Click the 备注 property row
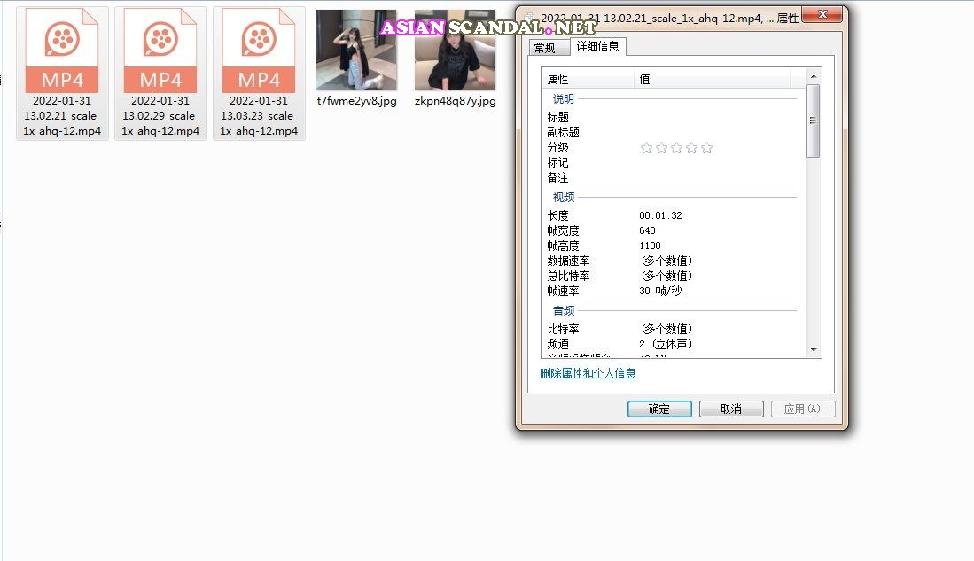The width and height of the screenshot is (974, 561). 674,177
